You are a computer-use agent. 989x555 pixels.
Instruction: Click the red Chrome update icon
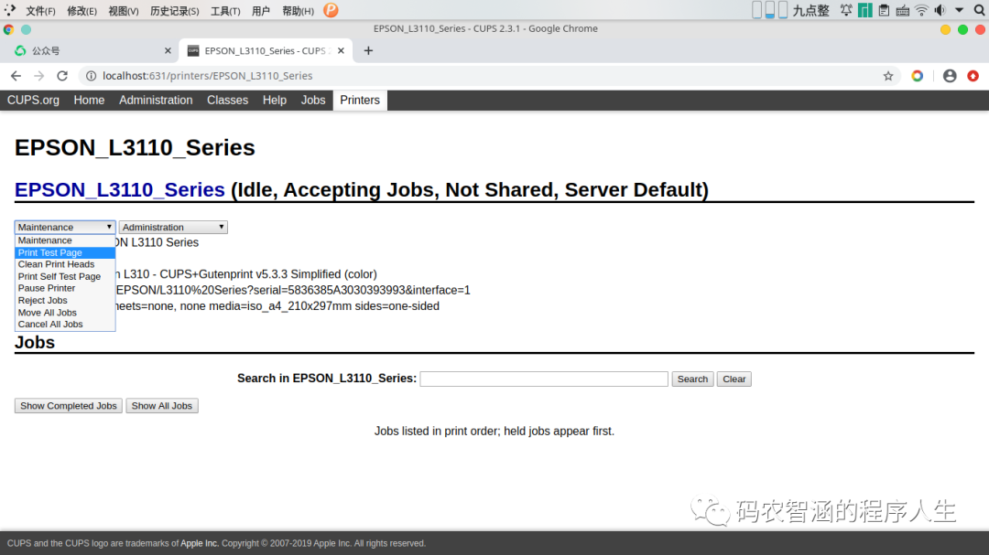973,76
